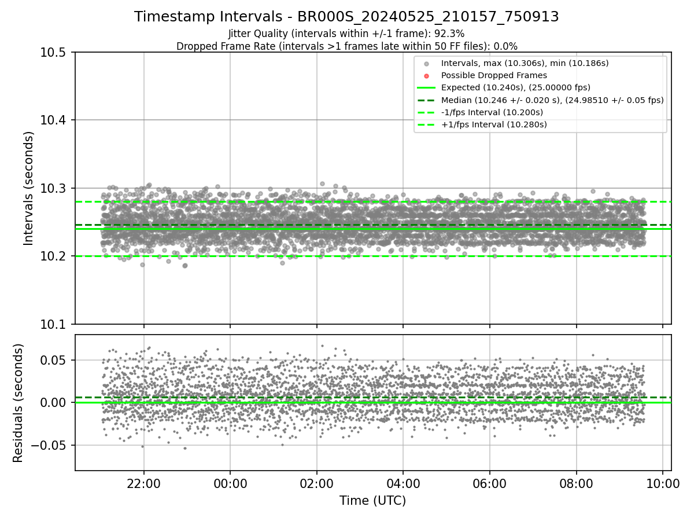694x521 pixels.
Task: Click legend entry 'Possible Dropped Frames'
Action: 494,75
